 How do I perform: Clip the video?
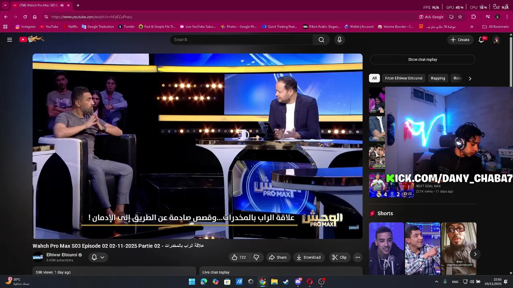(x=339, y=257)
